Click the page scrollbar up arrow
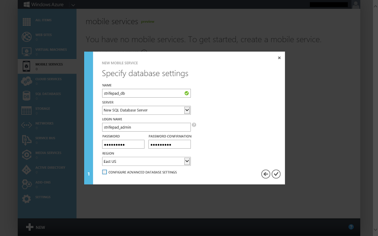Screen dimensions: 378x236 click(375, 7)
